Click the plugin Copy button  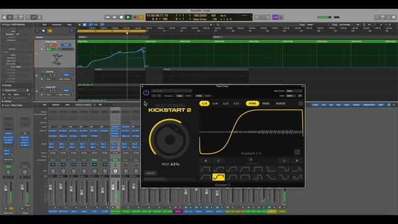(180, 96)
